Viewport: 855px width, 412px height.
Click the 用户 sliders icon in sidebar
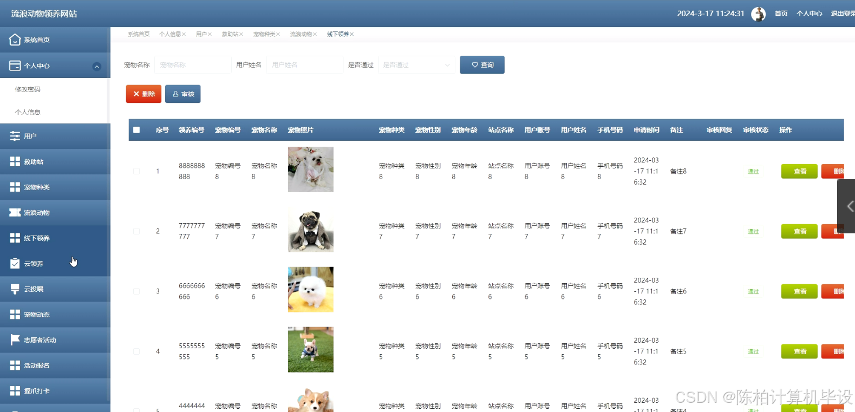coord(15,136)
